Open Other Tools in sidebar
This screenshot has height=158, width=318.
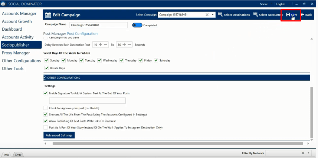pos(13,68)
